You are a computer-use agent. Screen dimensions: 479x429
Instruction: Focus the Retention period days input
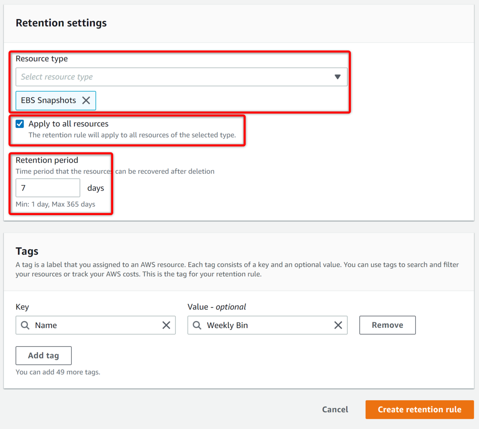(x=48, y=188)
